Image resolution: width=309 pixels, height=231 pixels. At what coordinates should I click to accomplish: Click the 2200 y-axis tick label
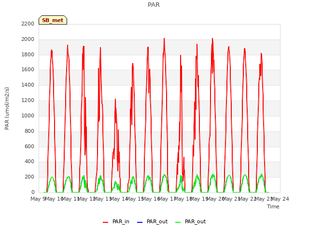point(28,24)
